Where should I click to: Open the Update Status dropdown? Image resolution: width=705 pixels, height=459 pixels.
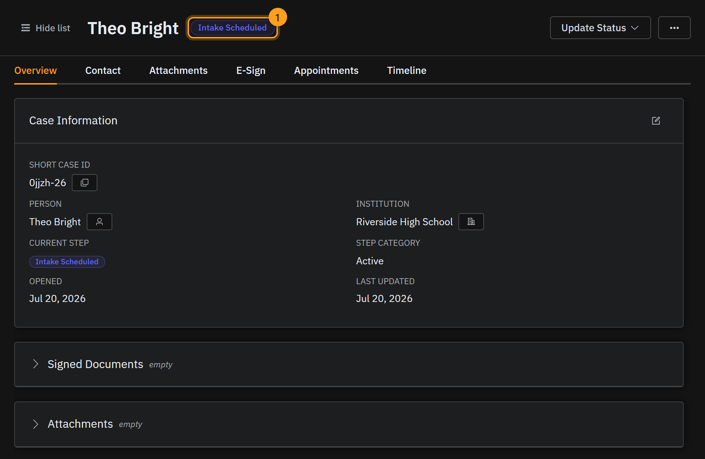click(x=601, y=28)
